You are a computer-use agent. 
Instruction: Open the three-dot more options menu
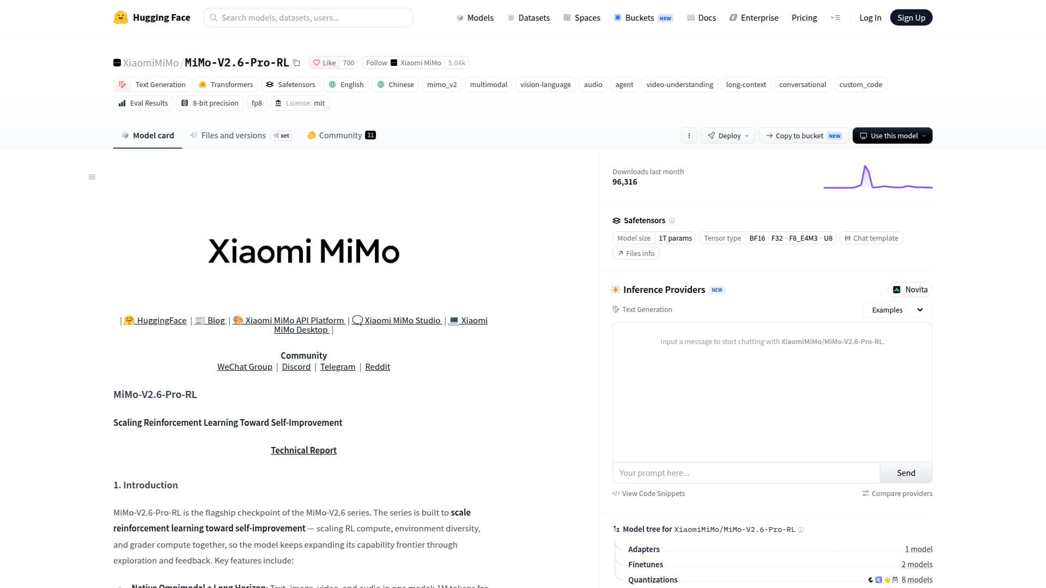pos(689,136)
